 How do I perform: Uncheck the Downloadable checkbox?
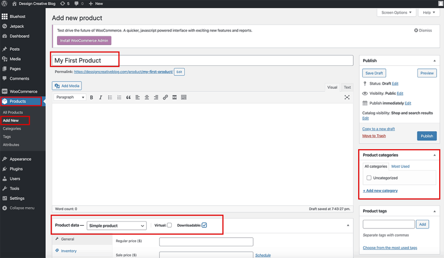click(x=204, y=225)
